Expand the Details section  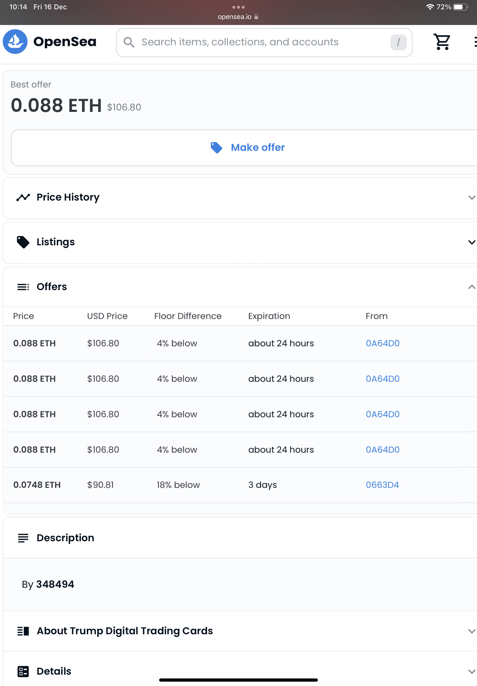[472, 672]
